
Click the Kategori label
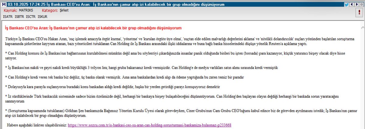tap(50, 10)
